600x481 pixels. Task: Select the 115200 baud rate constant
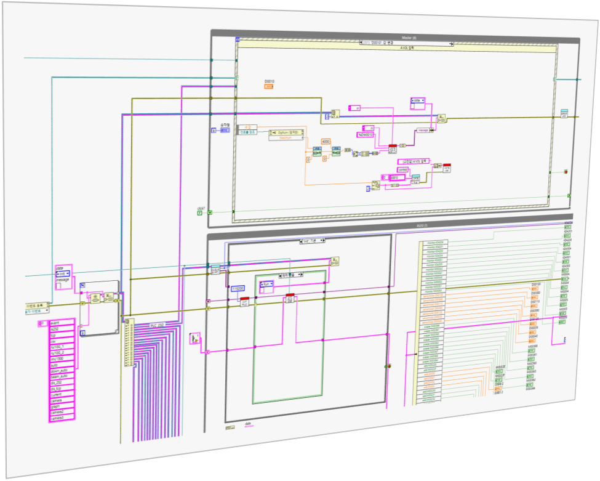(x=238, y=288)
